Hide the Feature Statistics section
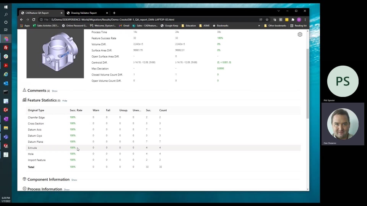 (65, 101)
